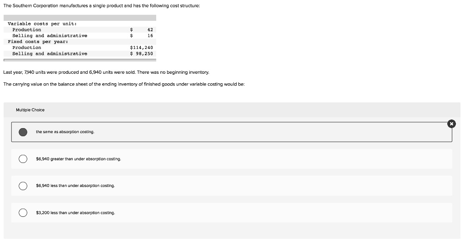Click the 'Variable costs per unit:' table header
The height and width of the screenshot is (244, 465).
42,24
